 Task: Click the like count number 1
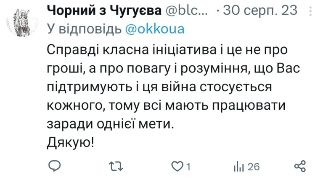tap(189, 167)
